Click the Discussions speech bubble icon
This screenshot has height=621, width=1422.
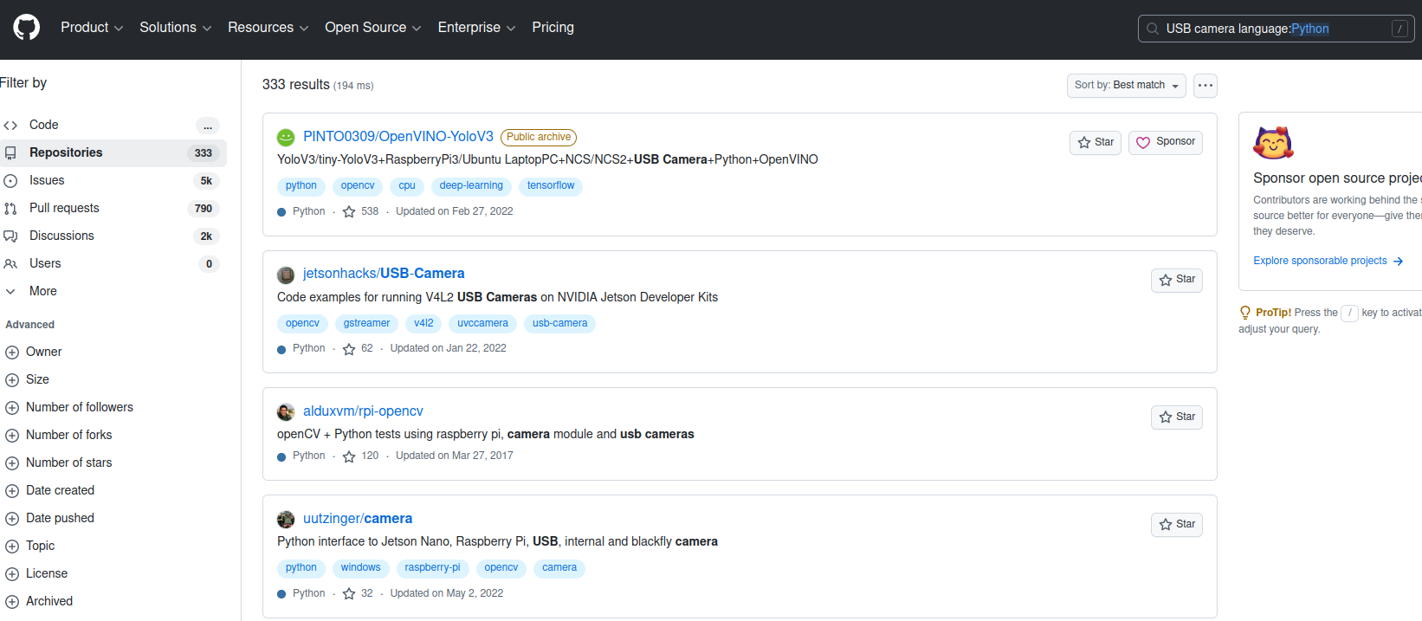click(10, 236)
